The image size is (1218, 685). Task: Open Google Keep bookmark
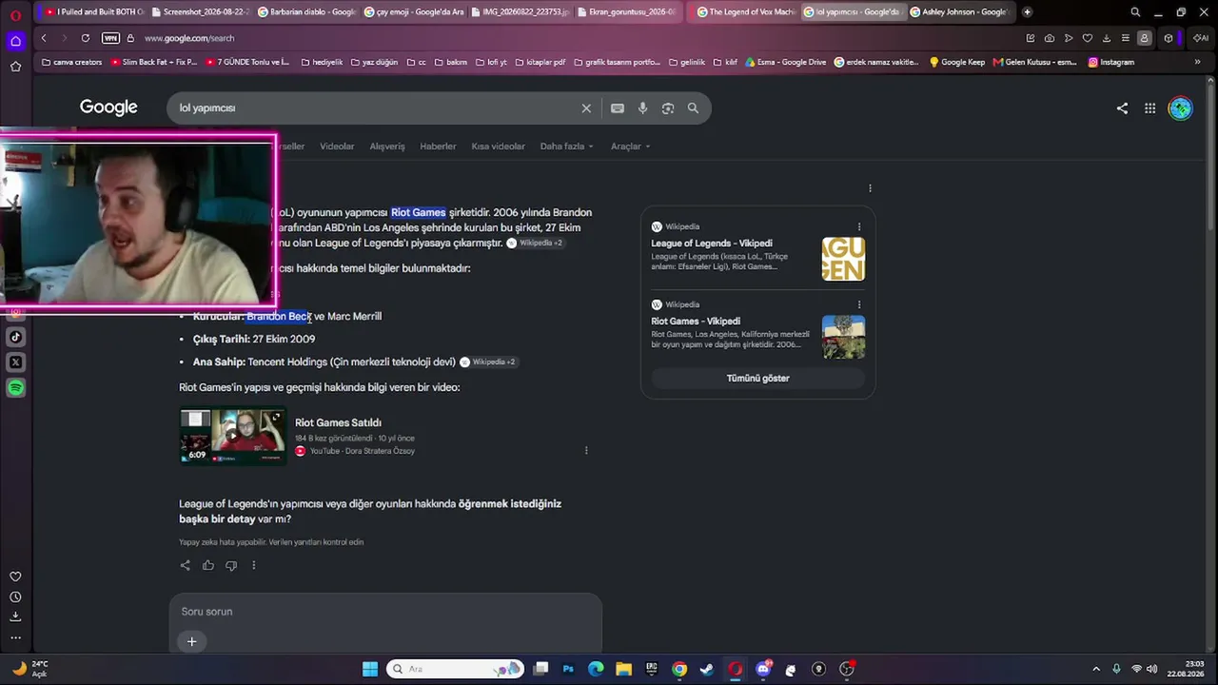[x=956, y=62]
